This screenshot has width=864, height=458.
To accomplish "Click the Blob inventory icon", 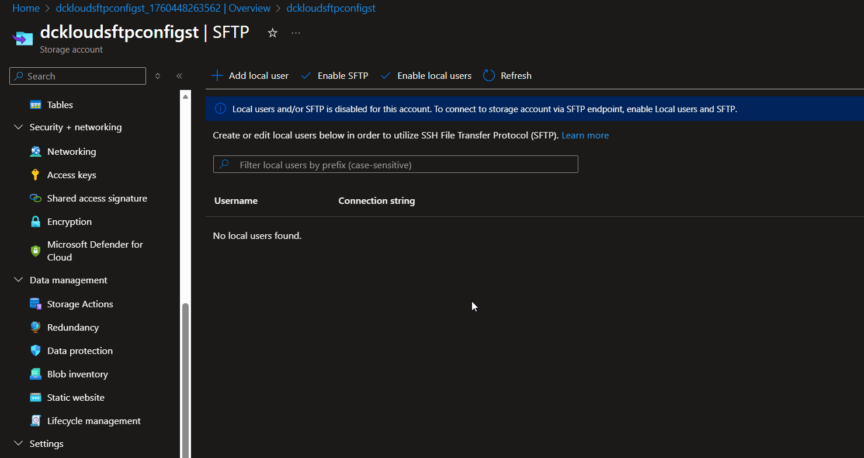I will 36,374.
